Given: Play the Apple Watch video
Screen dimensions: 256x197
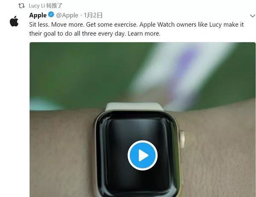Looking at the screenshot, I should 143,155.
